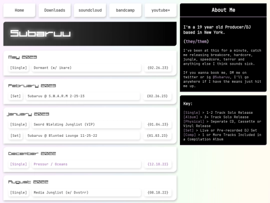Open Subaruu @ S.W.A.R.M 2-25-23 set
The width and height of the screenshot is (270, 203).
[83, 96]
